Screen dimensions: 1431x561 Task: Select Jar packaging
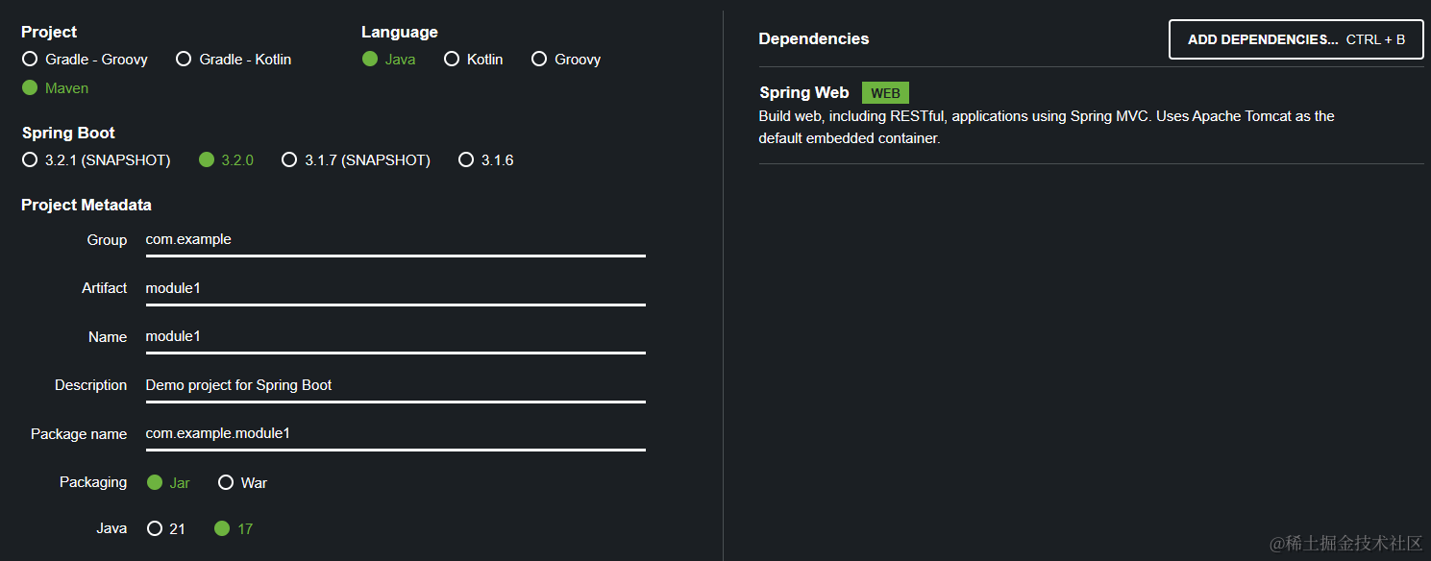pyautogui.click(x=168, y=483)
